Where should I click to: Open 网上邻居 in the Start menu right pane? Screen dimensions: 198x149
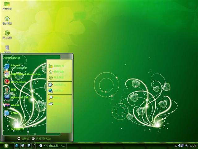tap(56, 77)
